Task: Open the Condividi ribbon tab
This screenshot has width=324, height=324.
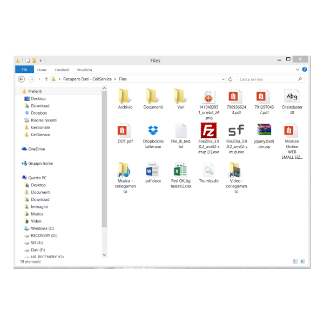Action: point(62,70)
